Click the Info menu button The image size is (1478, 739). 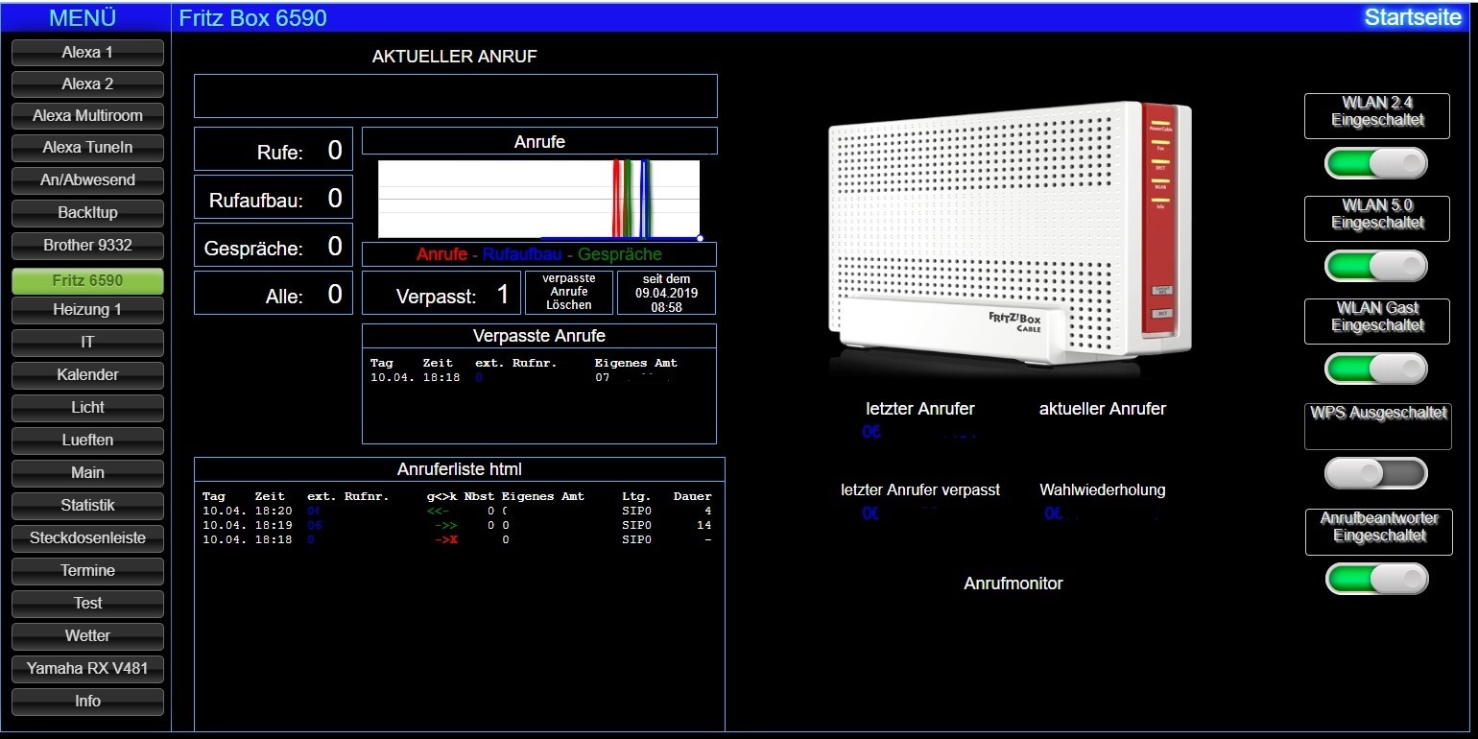[x=87, y=701]
